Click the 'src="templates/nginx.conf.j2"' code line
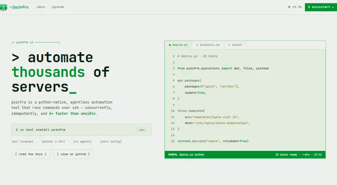This screenshot has width=337, height=185. tap(212, 117)
